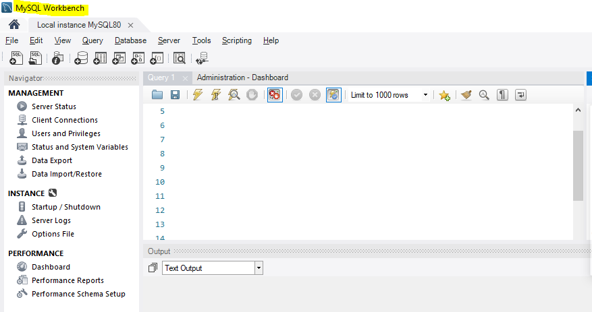Open Performance Reports

point(68,280)
